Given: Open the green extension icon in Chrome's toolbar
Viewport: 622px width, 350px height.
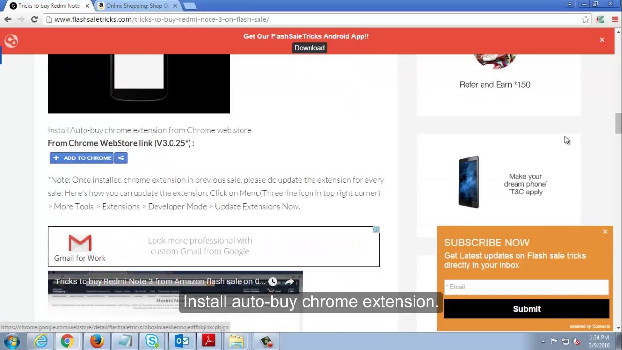Looking at the screenshot, I should [x=601, y=19].
